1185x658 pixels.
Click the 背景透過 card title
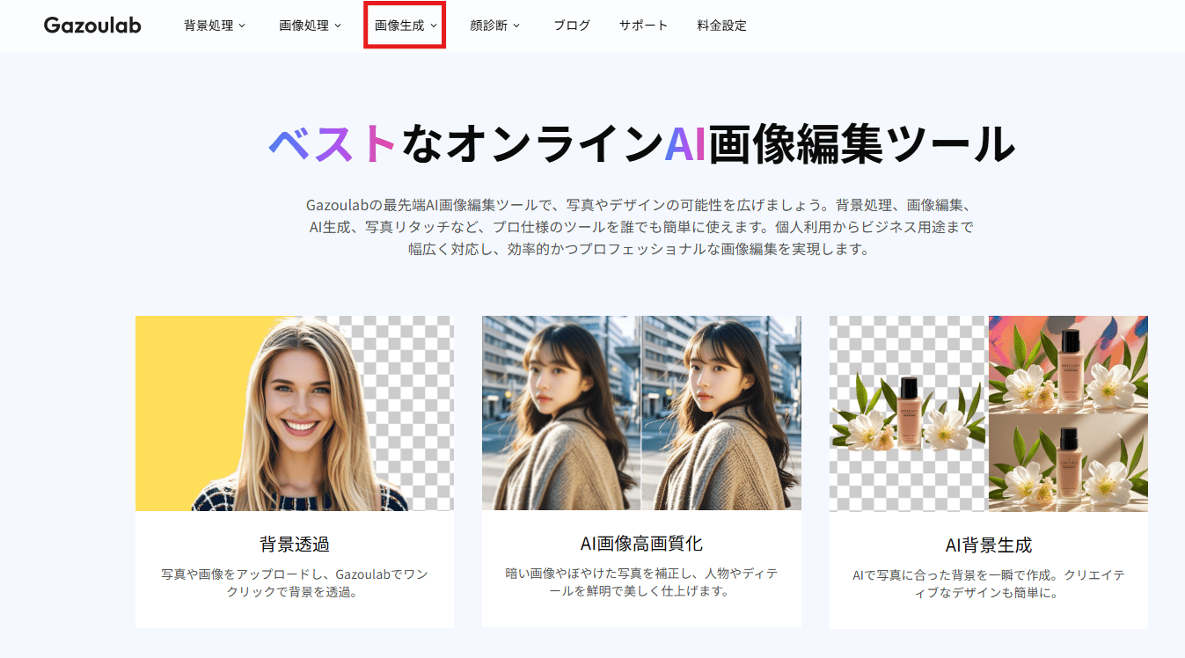point(294,545)
